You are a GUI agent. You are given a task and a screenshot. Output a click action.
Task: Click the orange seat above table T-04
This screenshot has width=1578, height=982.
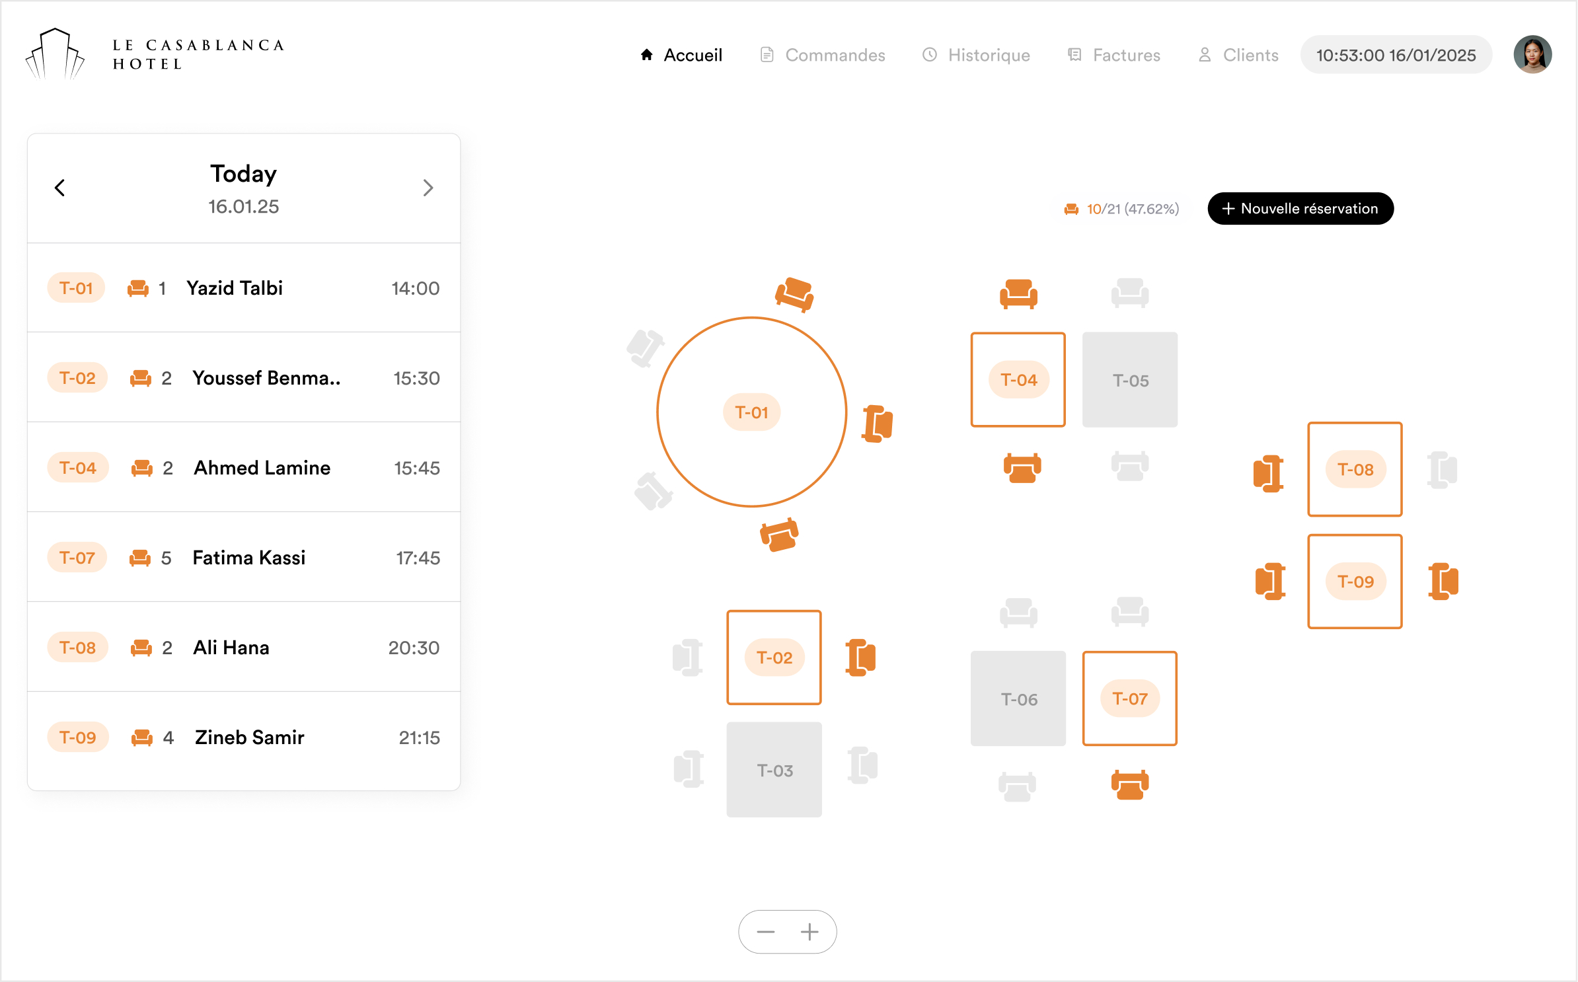point(1018,293)
